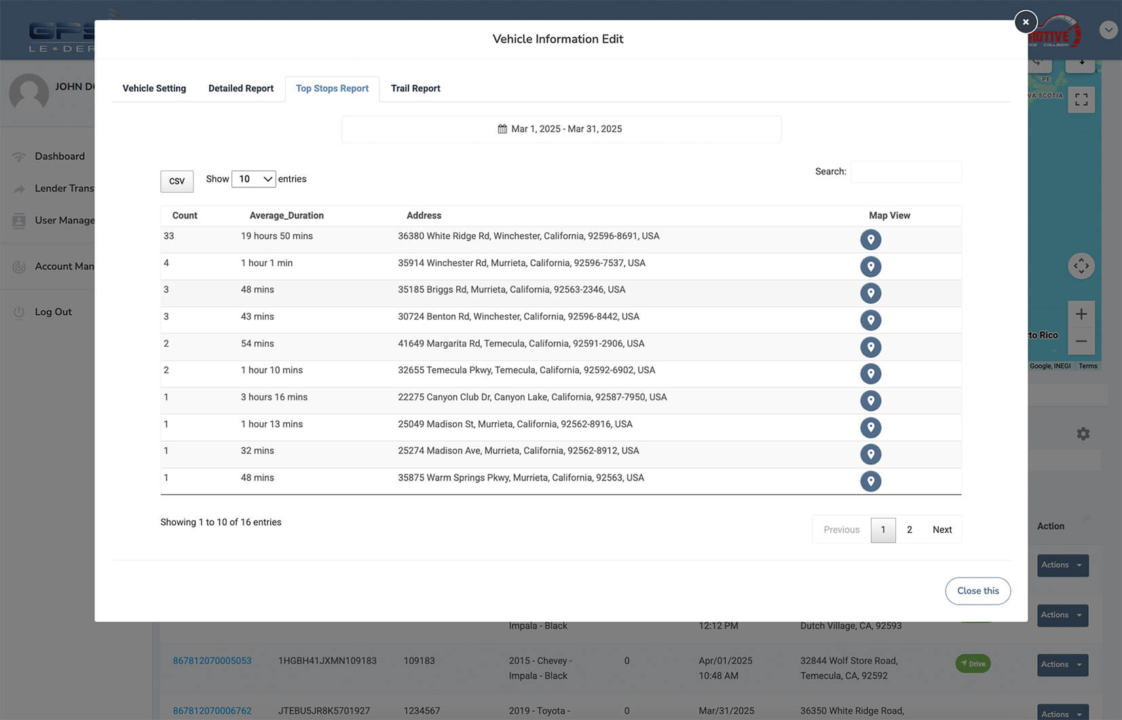The height and width of the screenshot is (720, 1122).
Task: Close the Vehicle Information Edit dialog
Action: click(1026, 22)
